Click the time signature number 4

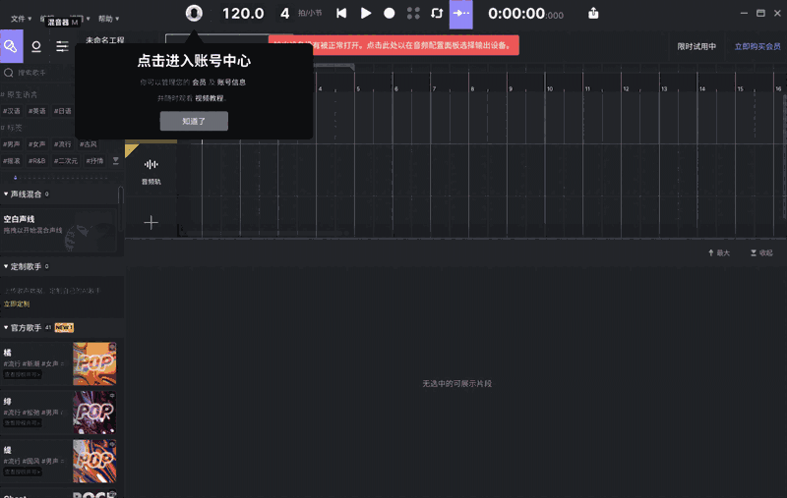(284, 14)
